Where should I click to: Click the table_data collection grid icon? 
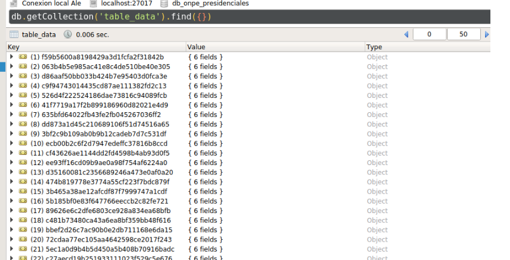pos(14,35)
